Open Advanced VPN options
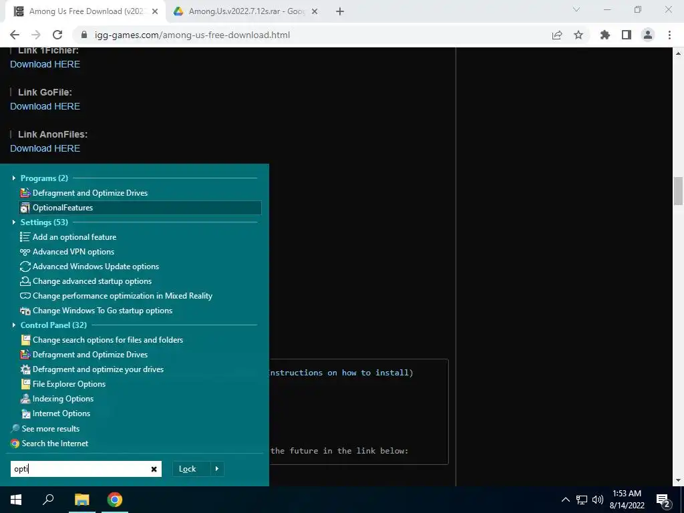684x513 pixels. coord(67,252)
